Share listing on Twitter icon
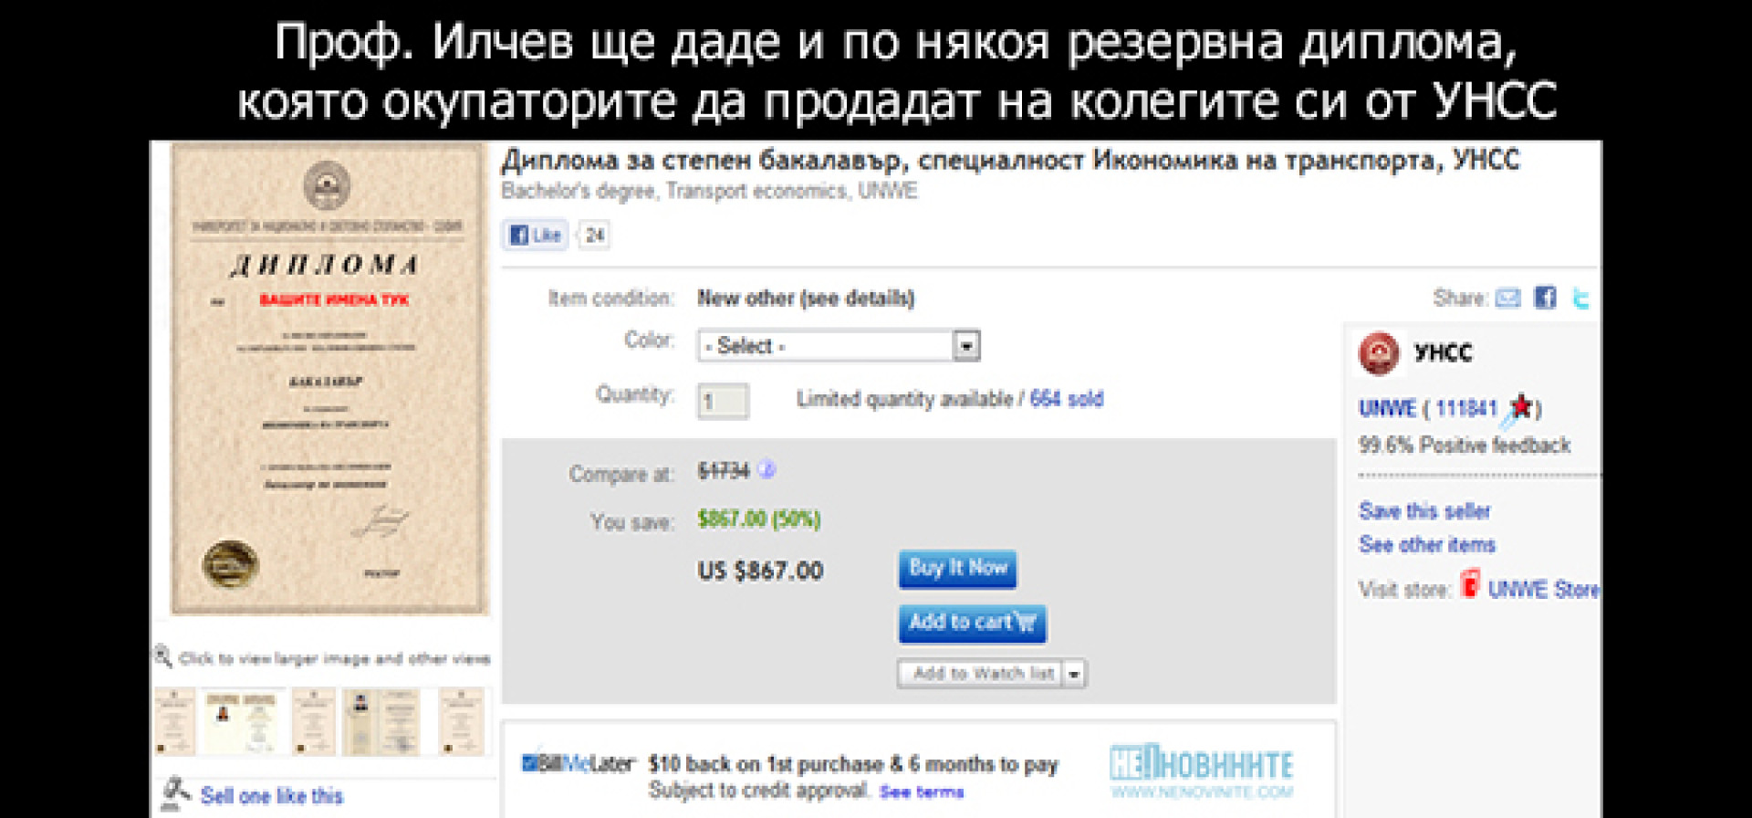The height and width of the screenshot is (818, 1752). click(1581, 299)
